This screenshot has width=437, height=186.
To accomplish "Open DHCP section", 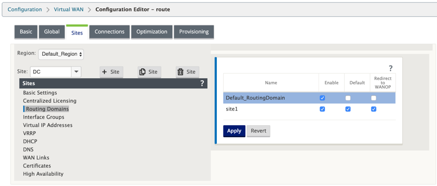I will (x=30, y=141).
